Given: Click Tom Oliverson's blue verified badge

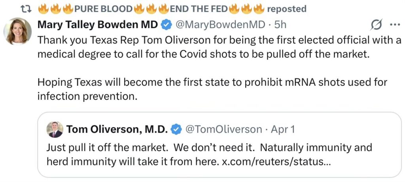Looking at the screenshot, I should click(176, 129).
